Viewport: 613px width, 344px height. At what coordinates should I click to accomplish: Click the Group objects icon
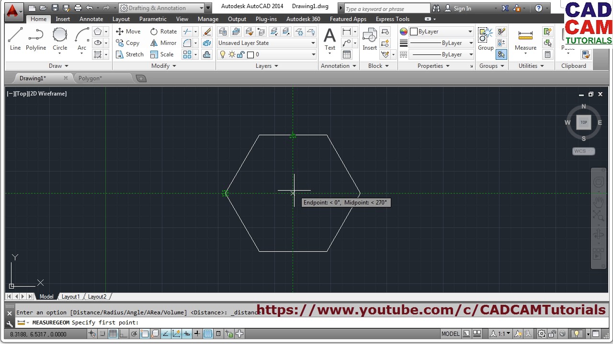point(486,39)
